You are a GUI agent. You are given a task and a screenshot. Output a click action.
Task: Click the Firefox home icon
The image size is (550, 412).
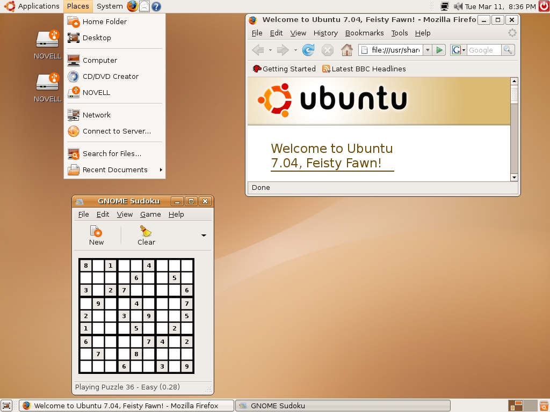[347, 50]
